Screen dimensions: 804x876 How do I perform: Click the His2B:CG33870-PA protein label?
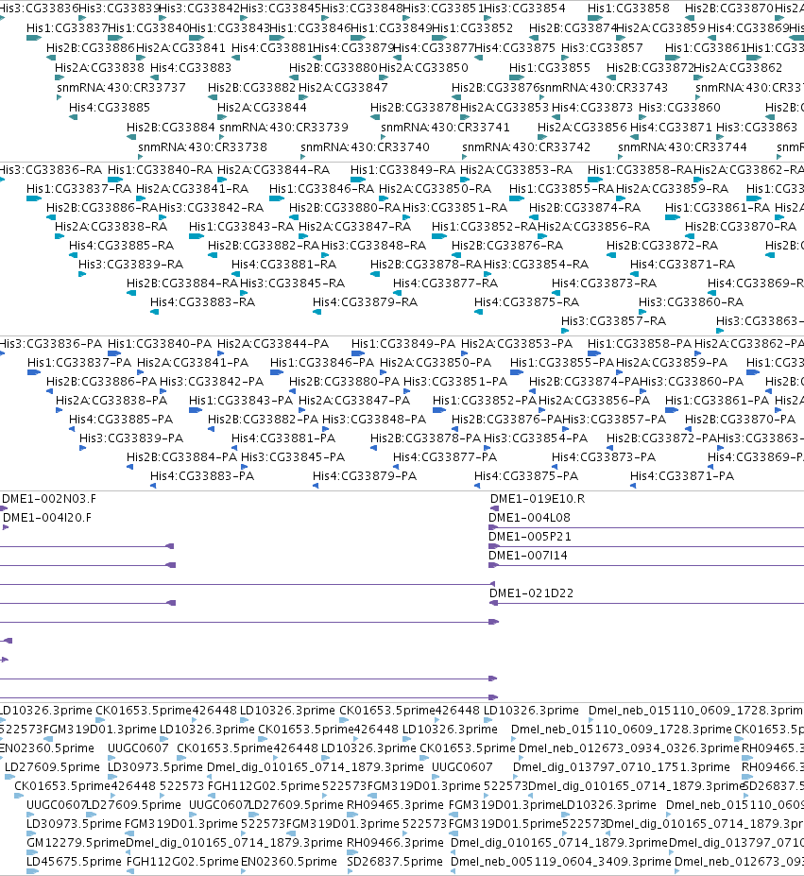pos(741,421)
